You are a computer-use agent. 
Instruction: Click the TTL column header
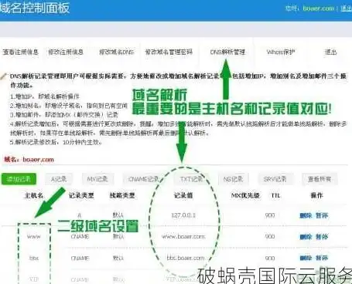pyautogui.click(x=275, y=195)
